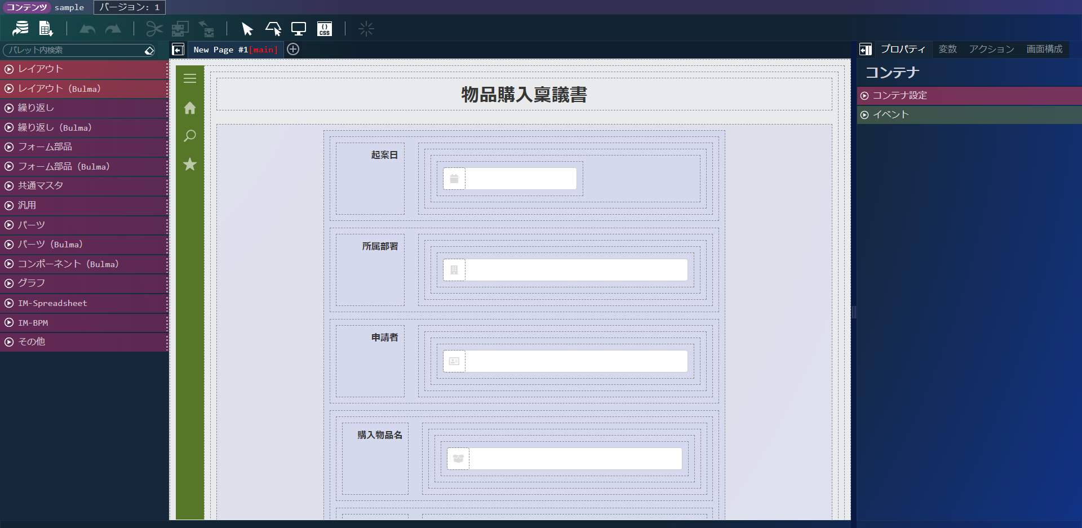Click the document export toolbar icon

46,28
